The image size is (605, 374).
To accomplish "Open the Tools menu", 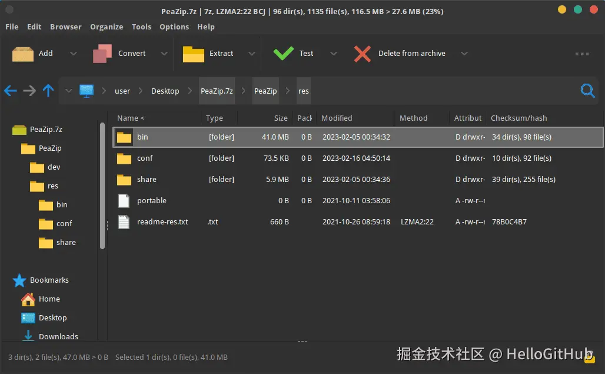I will pos(141,27).
